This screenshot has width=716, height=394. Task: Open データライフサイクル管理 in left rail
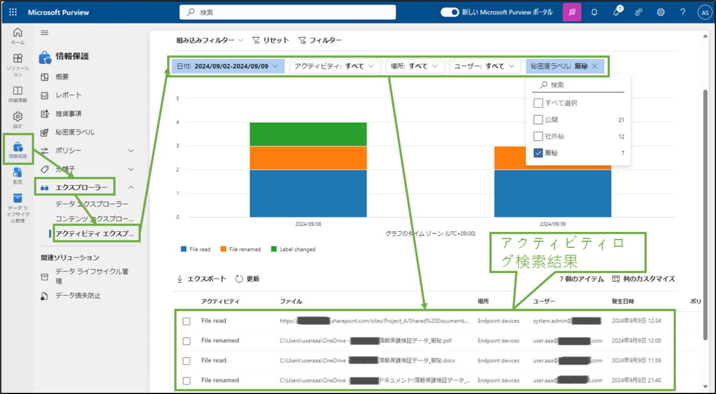click(x=18, y=208)
